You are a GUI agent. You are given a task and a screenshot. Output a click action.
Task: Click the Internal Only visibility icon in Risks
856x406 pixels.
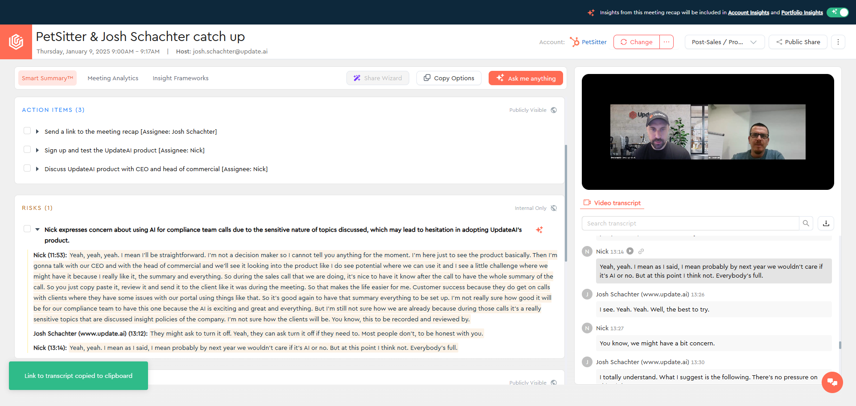coord(554,208)
